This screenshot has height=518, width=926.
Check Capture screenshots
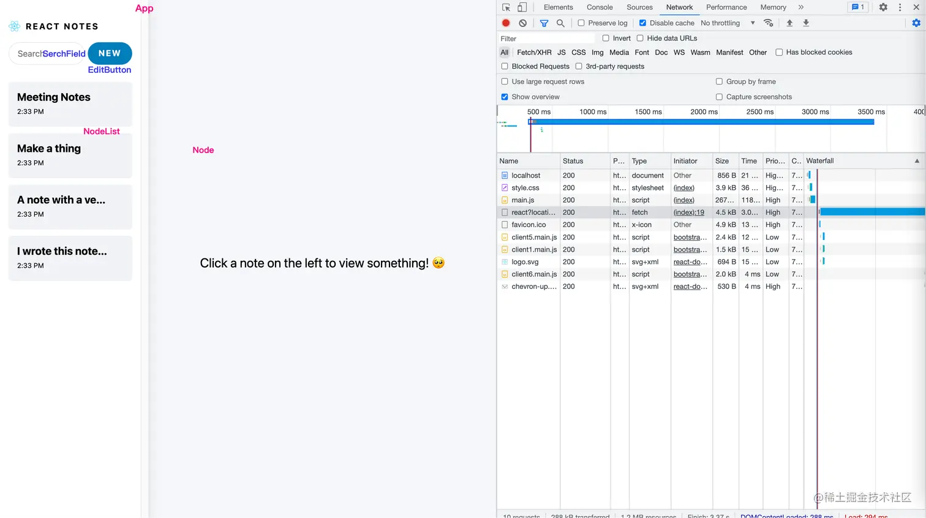[719, 97]
